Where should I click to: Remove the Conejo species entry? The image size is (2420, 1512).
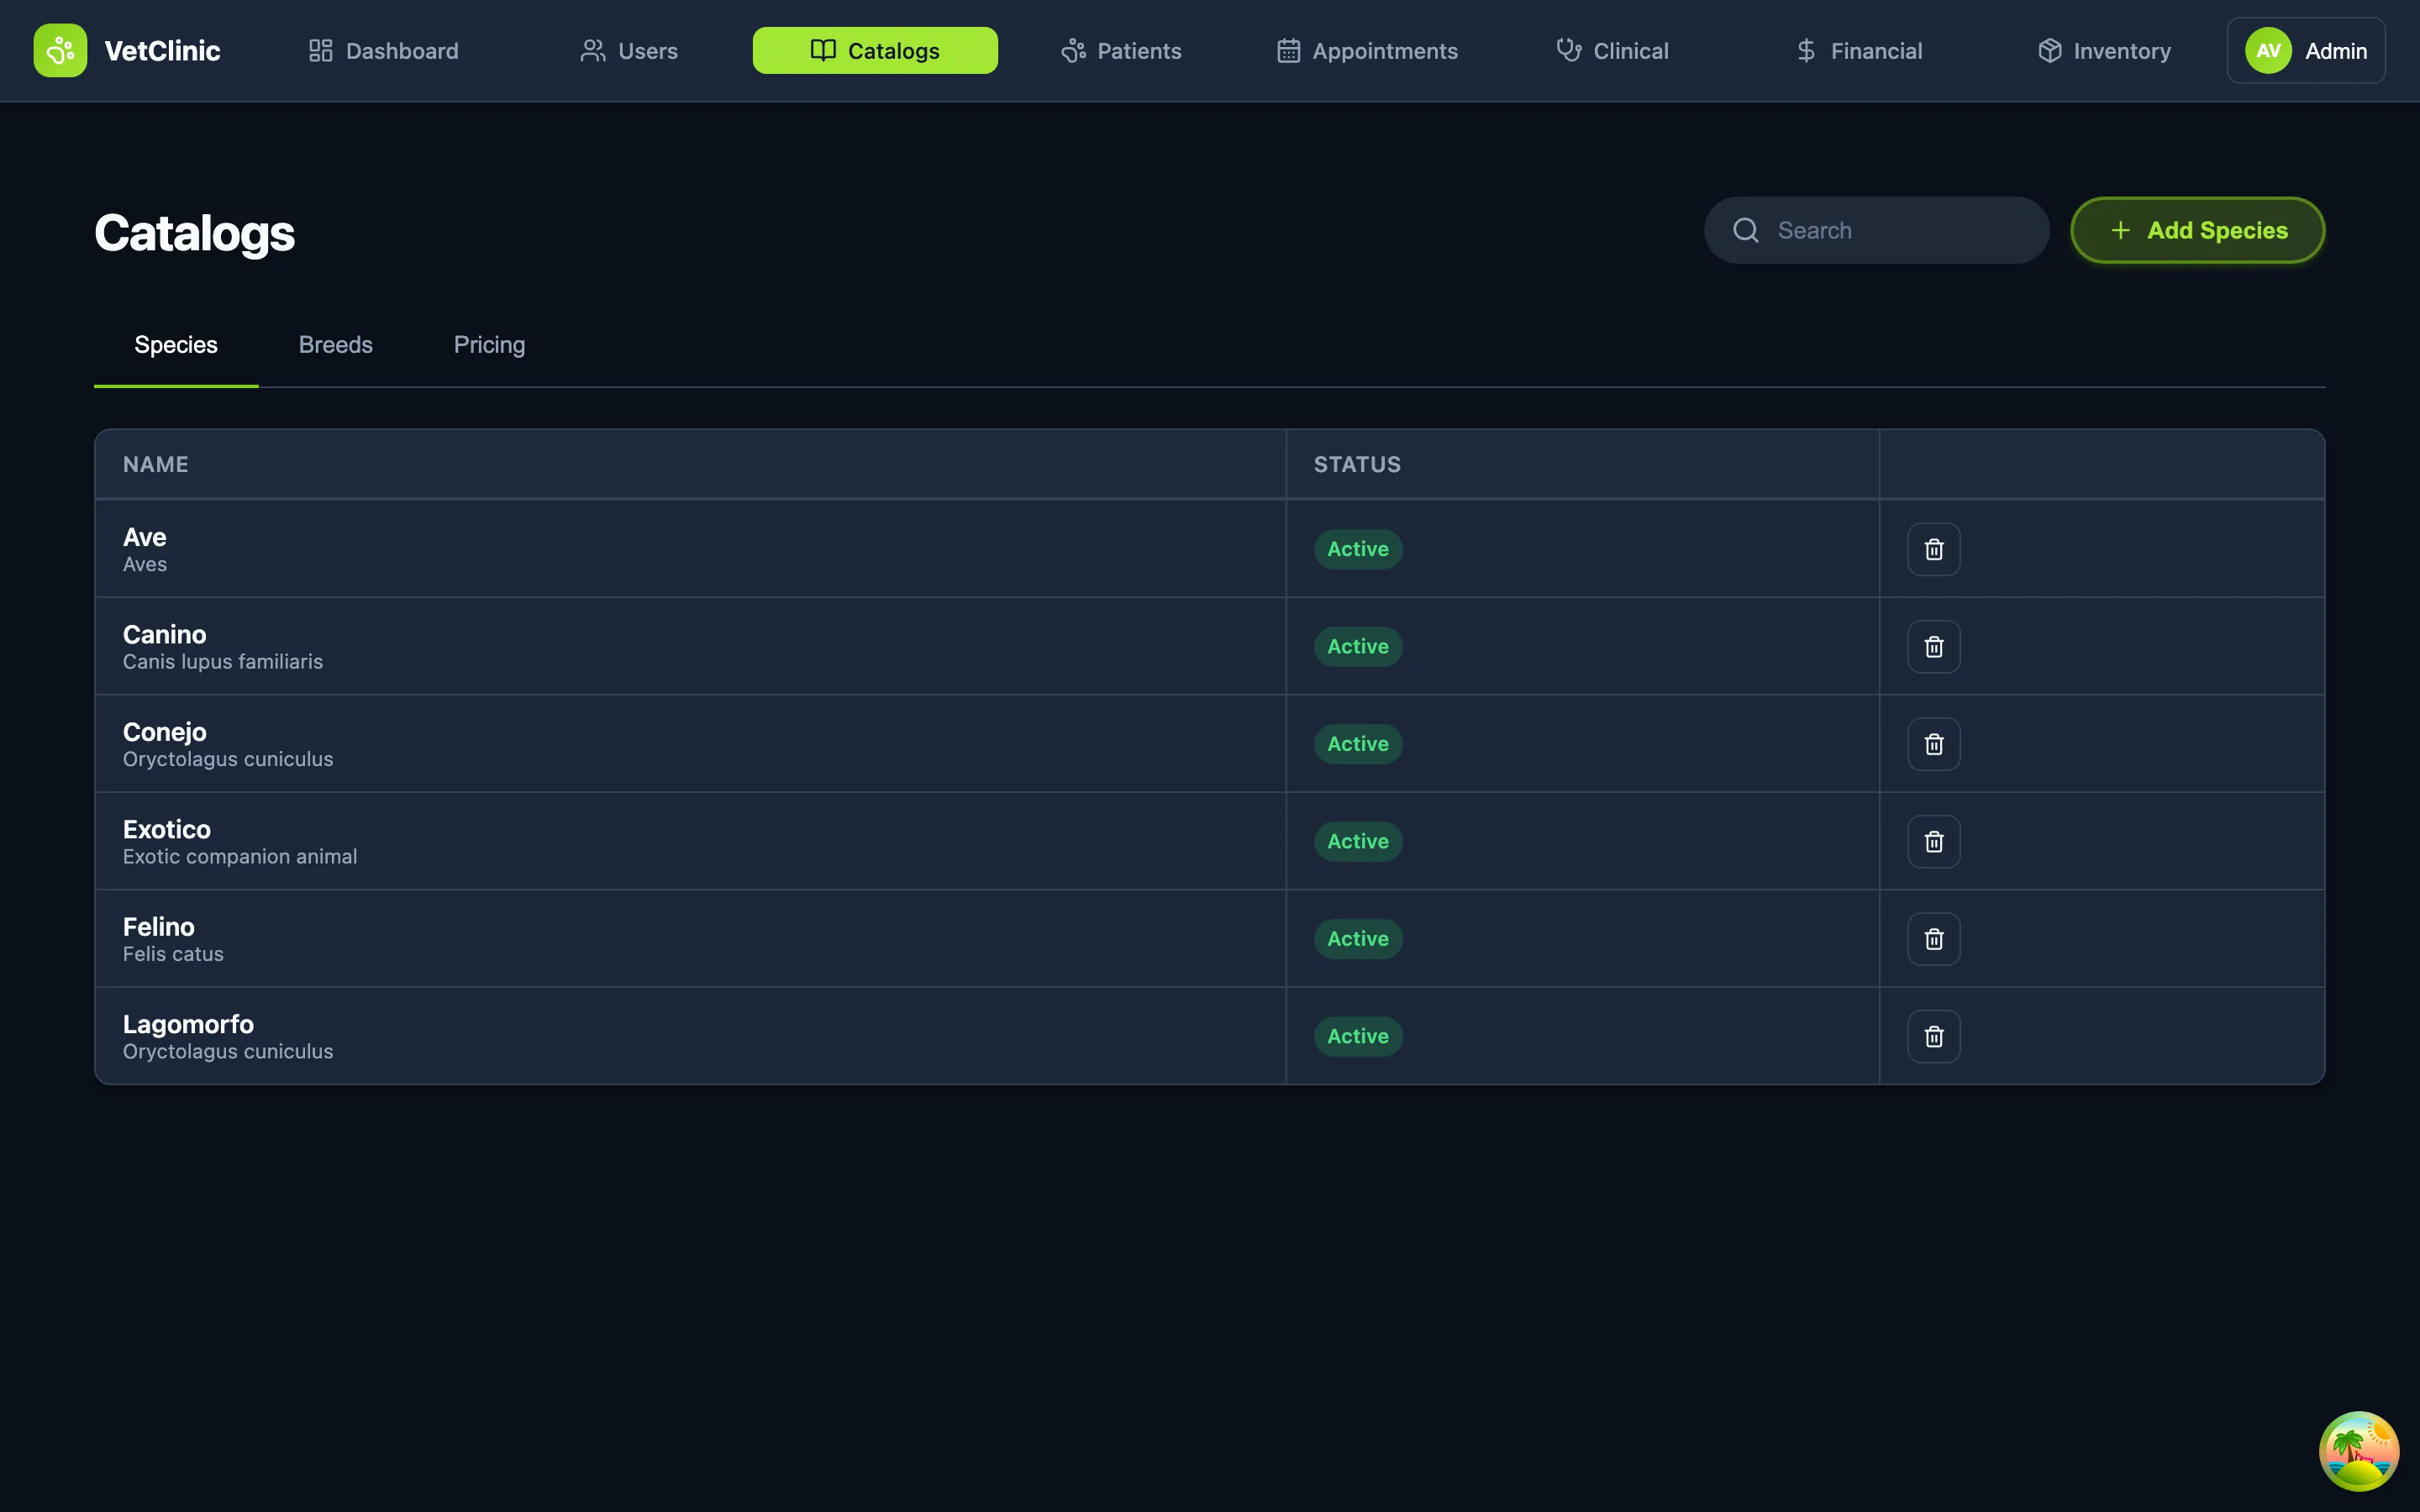coord(1933,744)
